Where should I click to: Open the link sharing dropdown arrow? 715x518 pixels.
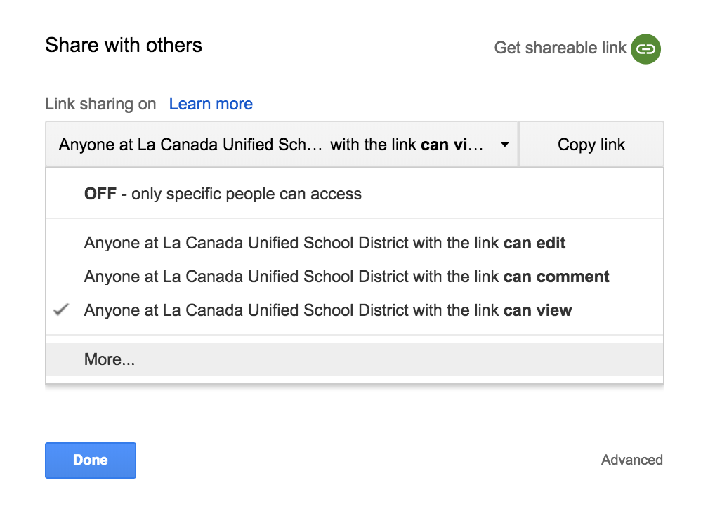click(504, 145)
